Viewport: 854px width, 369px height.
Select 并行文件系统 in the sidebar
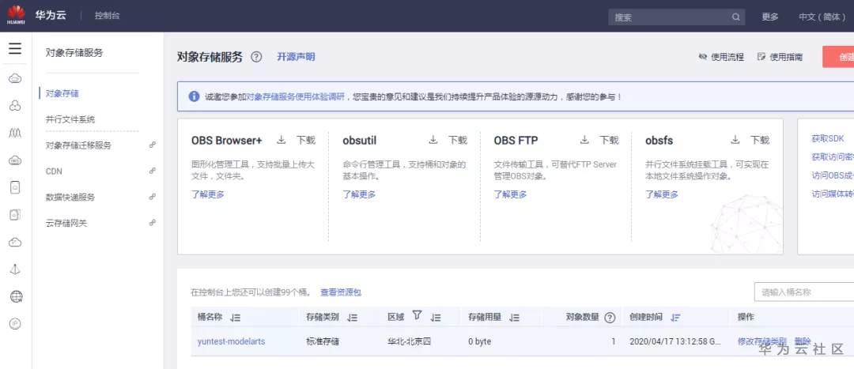click(x=70, y=119)
